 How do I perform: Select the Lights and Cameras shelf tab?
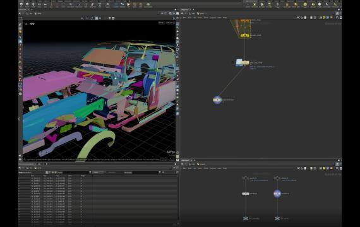251,1
